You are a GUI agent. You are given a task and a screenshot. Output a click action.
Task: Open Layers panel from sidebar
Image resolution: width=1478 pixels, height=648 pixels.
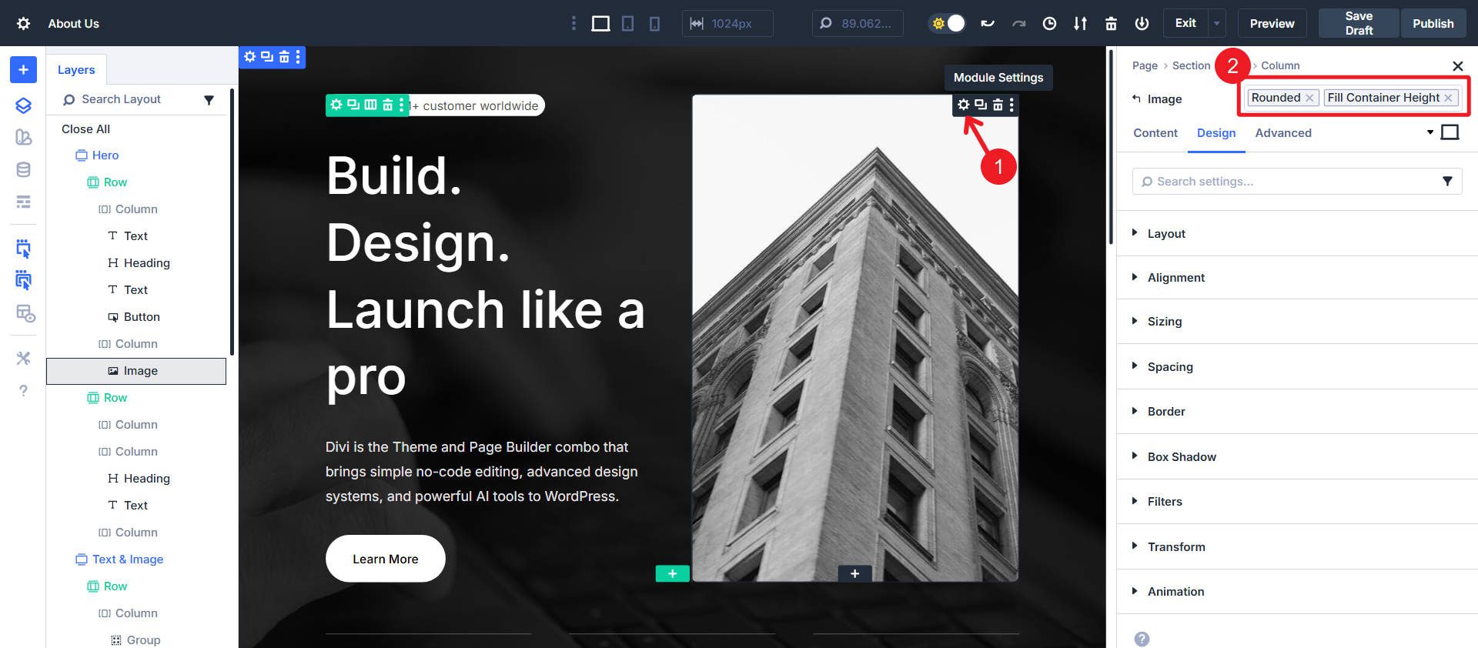pyautogui.click(x=23, y=105)
